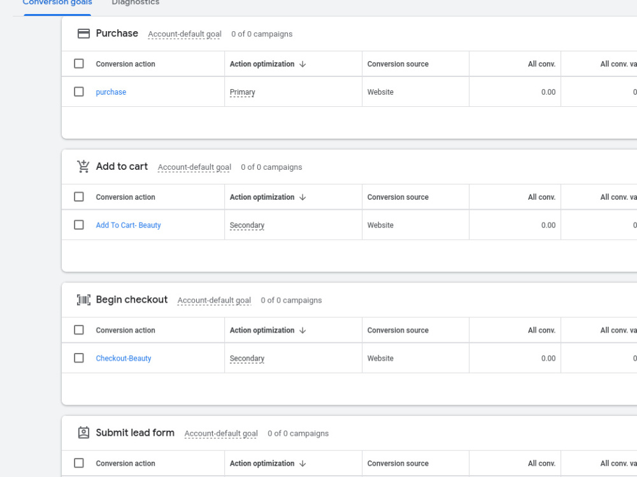
Task: Select all conversion actions in Begin checkout table
Action: click(x=79, y=329)
